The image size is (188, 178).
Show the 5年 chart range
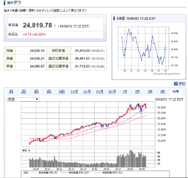click(163, 92)
